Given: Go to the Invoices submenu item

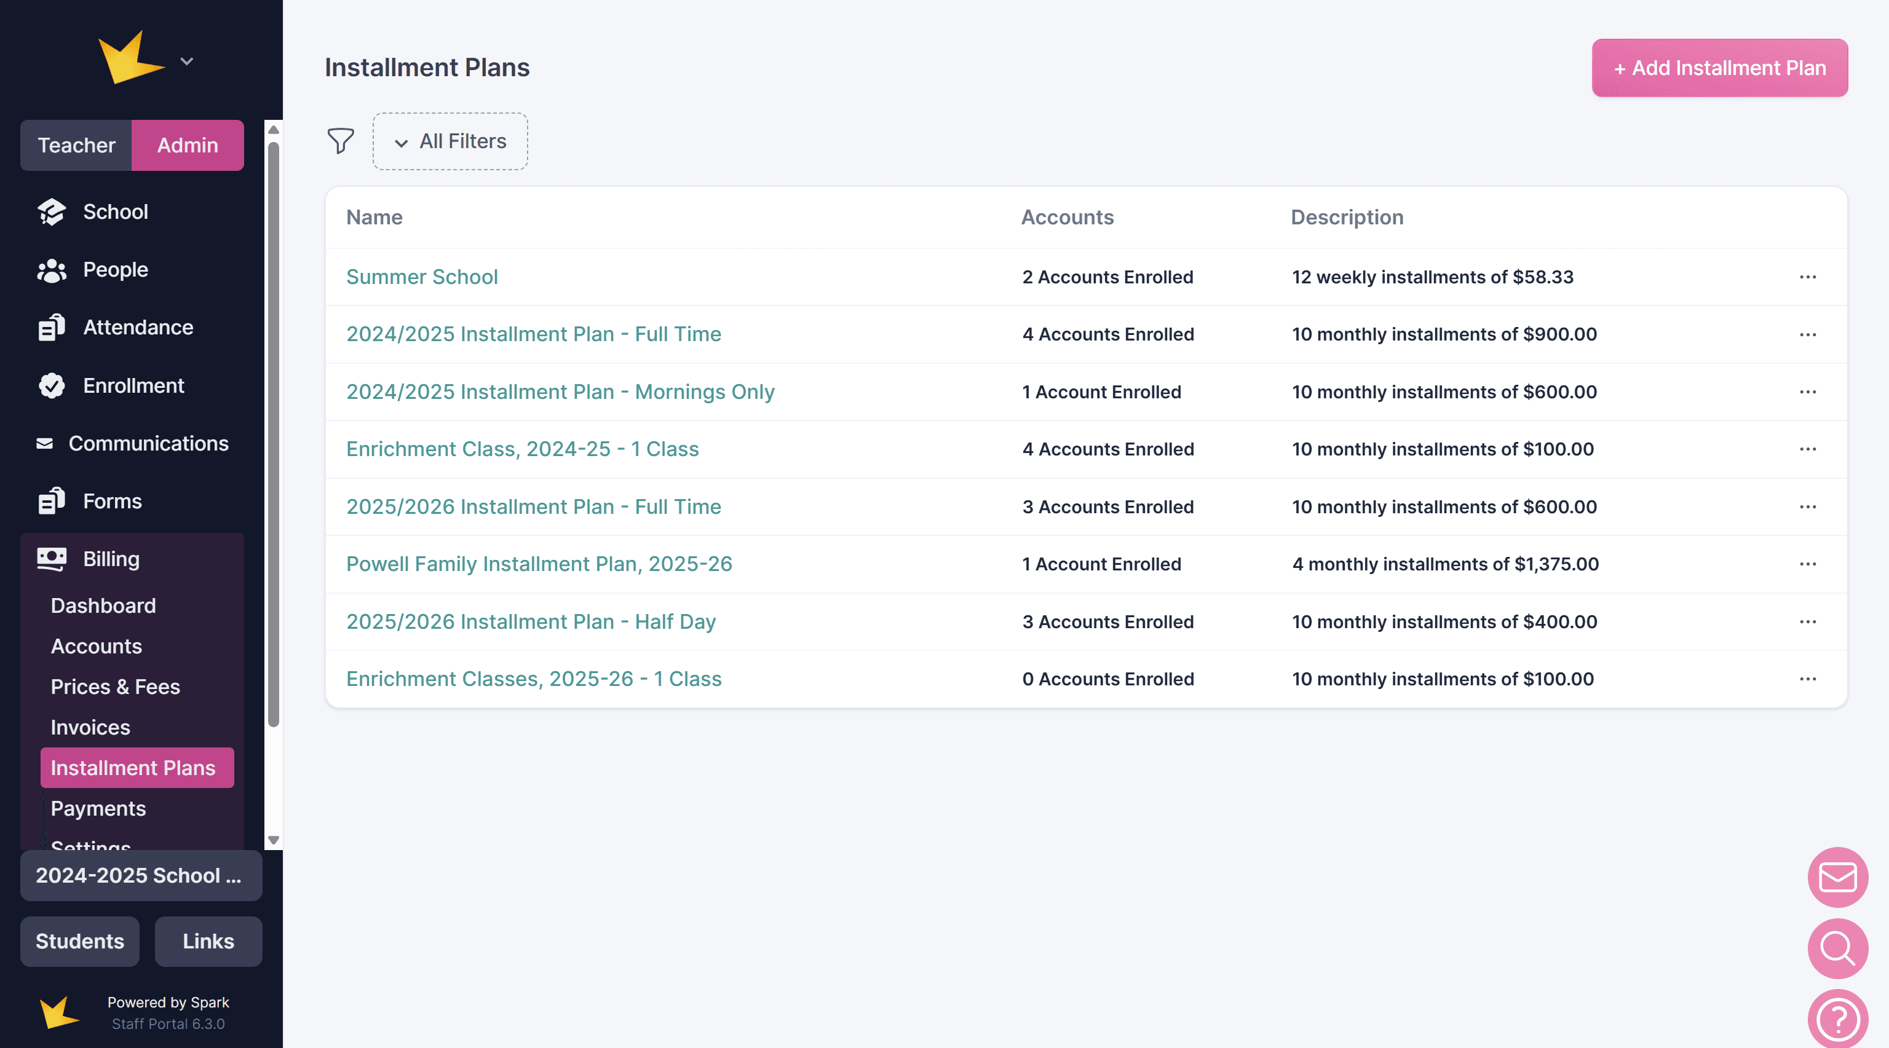Looking at the screenshot, I should point(90,727).
